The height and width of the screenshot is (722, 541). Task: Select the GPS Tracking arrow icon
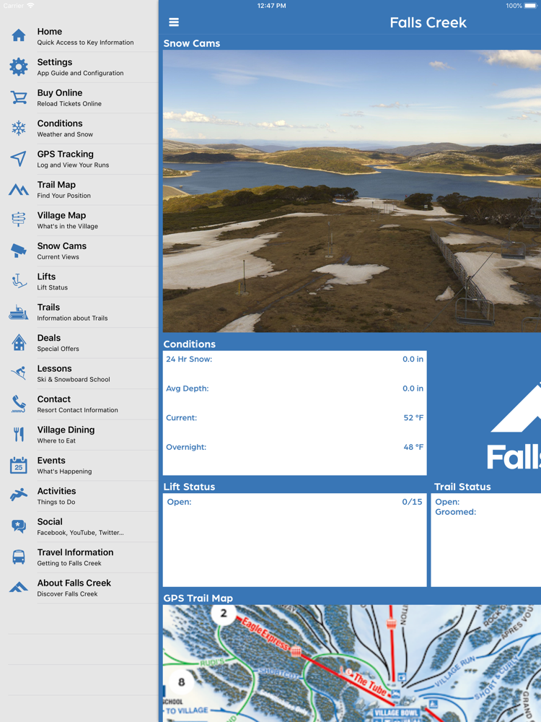(x=19, y=159)
